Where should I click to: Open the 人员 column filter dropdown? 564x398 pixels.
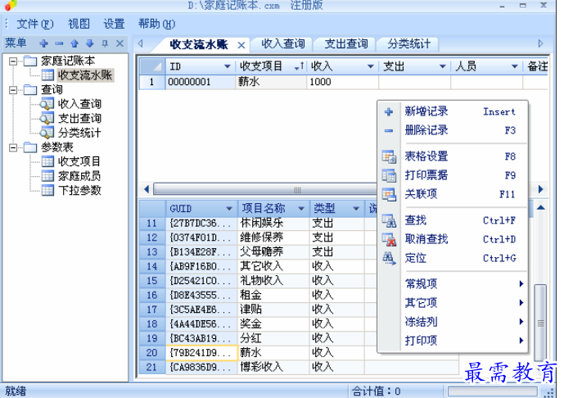tap(514, 66)
